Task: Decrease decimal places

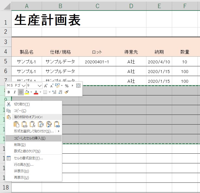Action: pos(60,92)
